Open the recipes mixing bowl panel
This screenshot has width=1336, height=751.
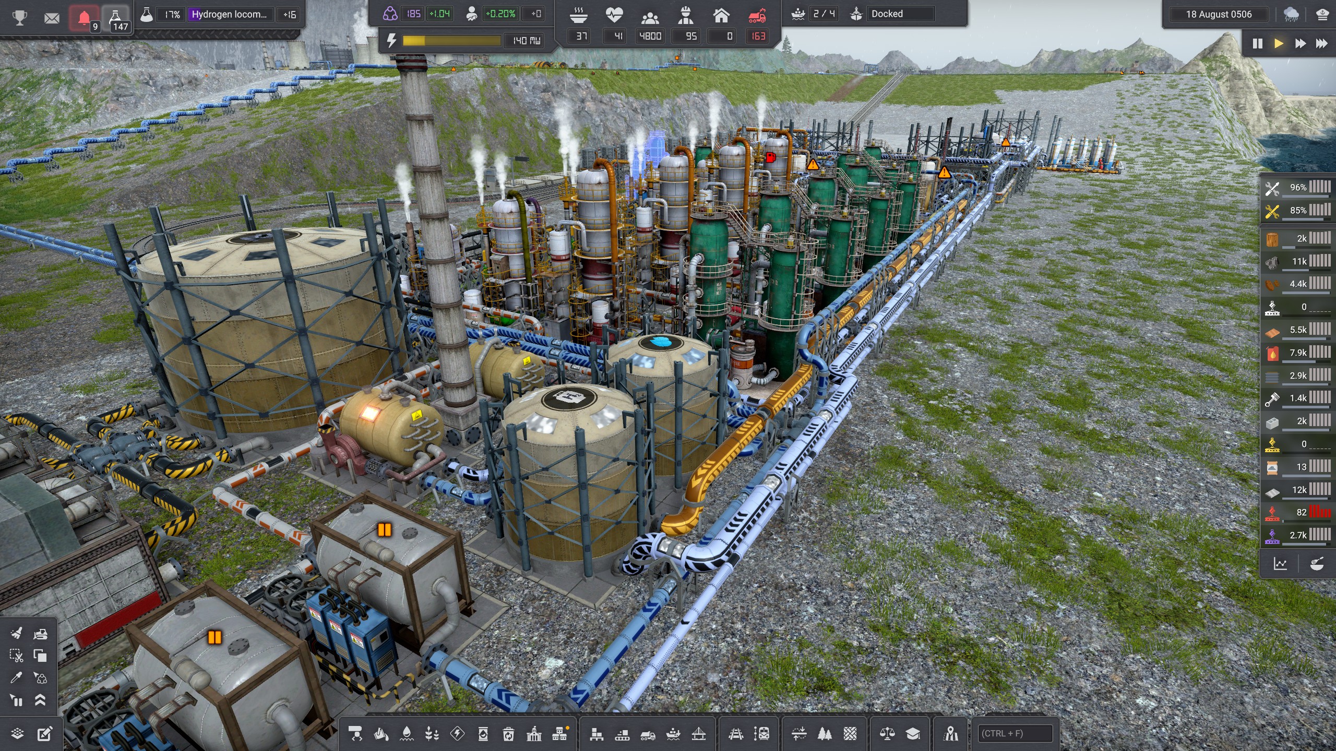pyautogui.click(x=1317, y=564)
